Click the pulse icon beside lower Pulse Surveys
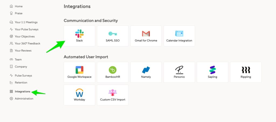This screenshot has width=276, height=122. tap(11, 76)
